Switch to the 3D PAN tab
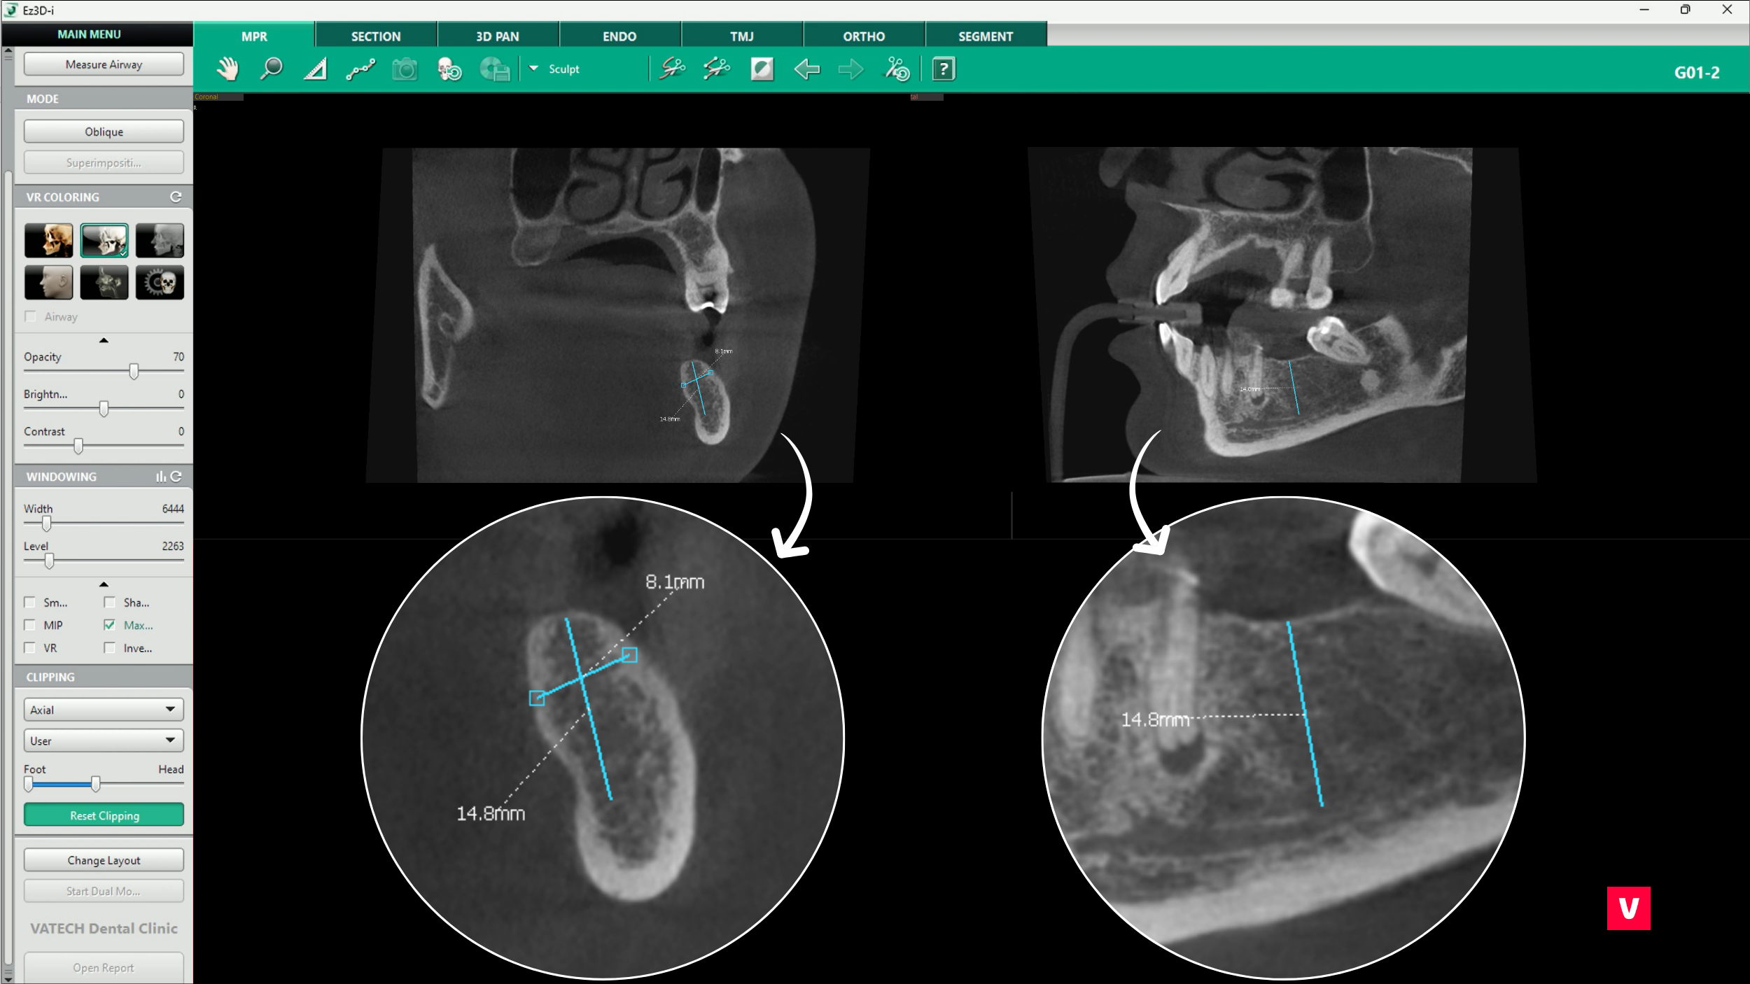This screenshot has width=1750, height=984. [498, 36]
